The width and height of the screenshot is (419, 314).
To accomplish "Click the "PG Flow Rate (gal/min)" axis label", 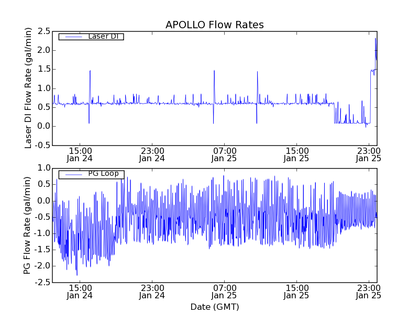I will click(x=28, y=225).
